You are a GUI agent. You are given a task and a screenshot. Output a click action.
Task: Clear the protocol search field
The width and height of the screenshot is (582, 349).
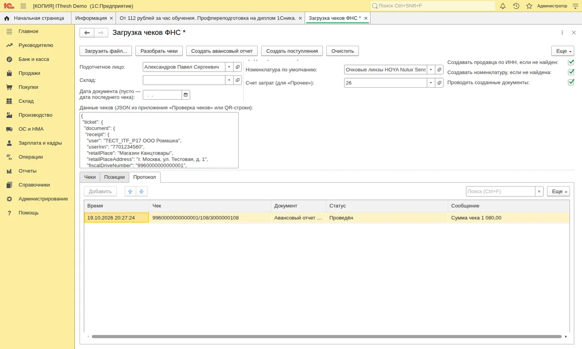[x=539, y=191]
